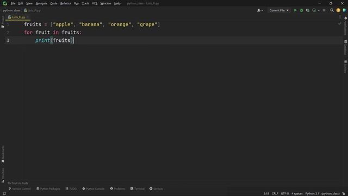This screenshot has height=196, width=348.
Task: Open the Project tool window folder icon
Action: [3, 27]
